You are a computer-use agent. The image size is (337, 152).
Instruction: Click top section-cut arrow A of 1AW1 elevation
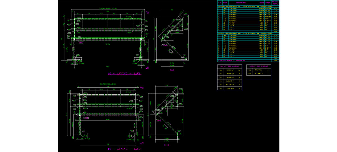(x=148, y=13)
